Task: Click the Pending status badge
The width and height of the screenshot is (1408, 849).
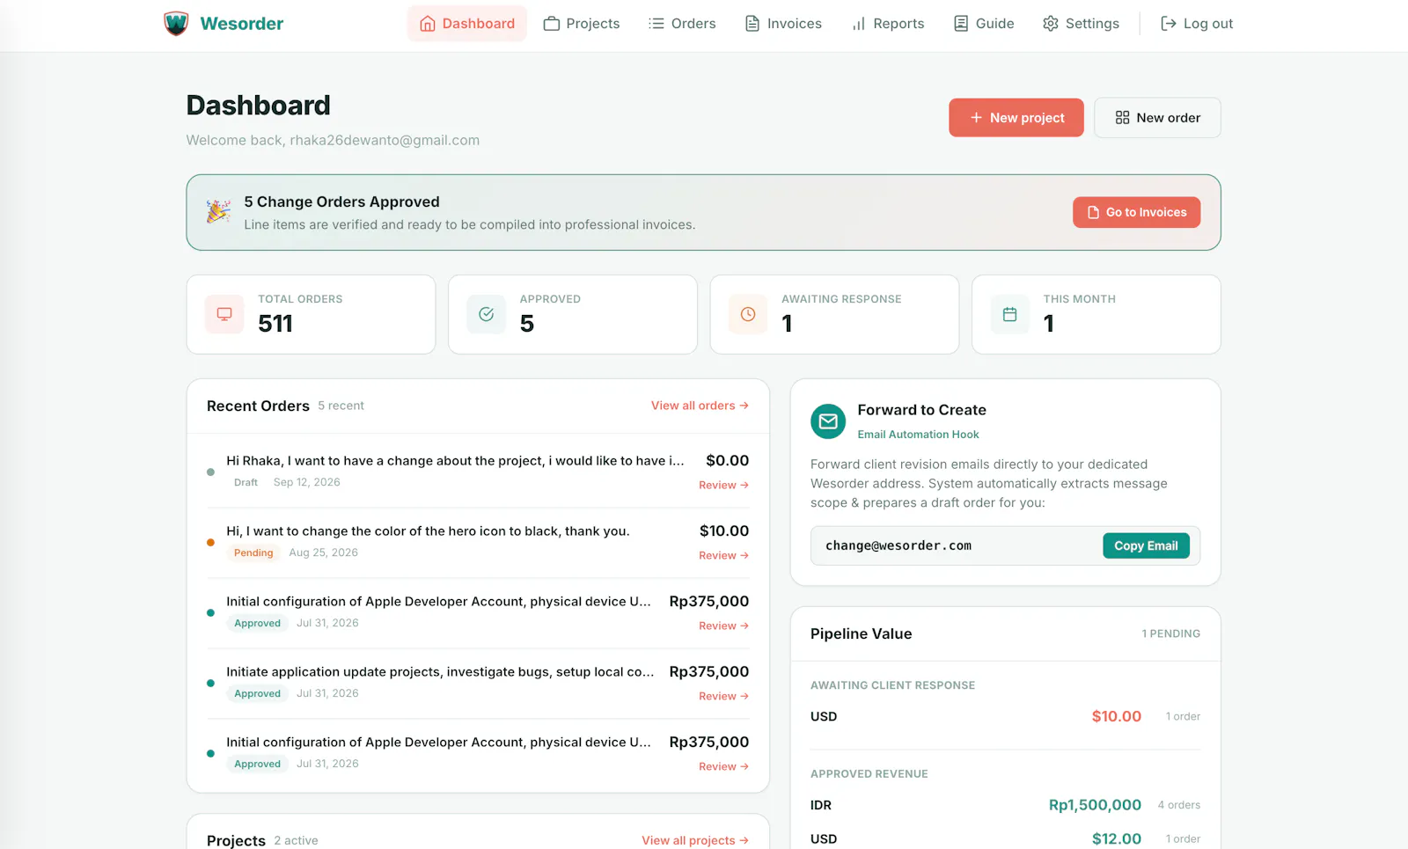Action: pyautogui.click(x=253, y=553)
